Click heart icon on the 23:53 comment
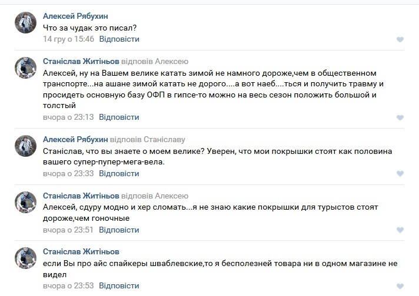Image resolution: width=419 pixels, height=296 pixels. (x=400, y=286)
